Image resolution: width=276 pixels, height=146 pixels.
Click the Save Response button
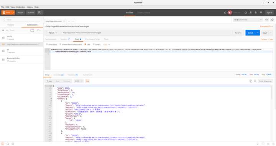(265, 81)
